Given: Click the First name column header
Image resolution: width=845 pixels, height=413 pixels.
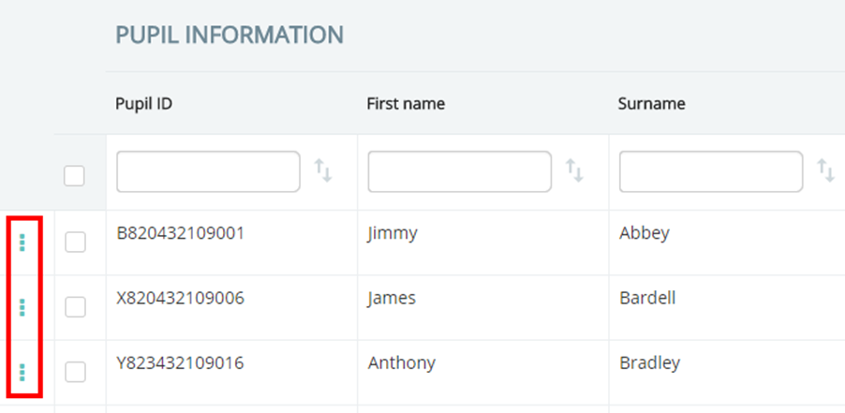Looking at the screenshot, I should click(405, 104).
